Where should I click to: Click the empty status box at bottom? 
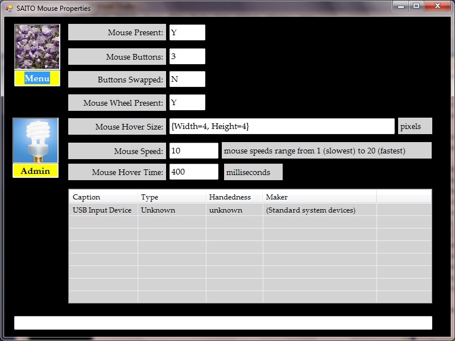point(223,323)
